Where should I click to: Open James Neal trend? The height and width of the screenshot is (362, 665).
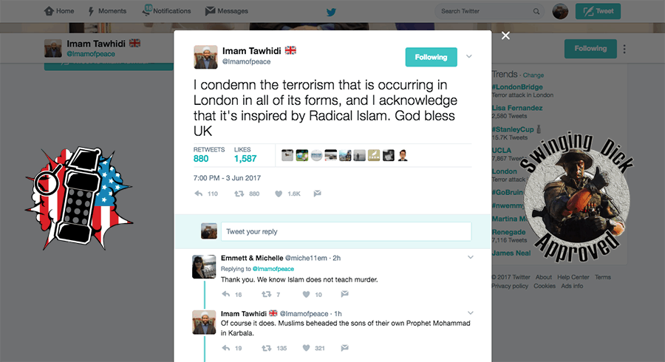[511, 253]
